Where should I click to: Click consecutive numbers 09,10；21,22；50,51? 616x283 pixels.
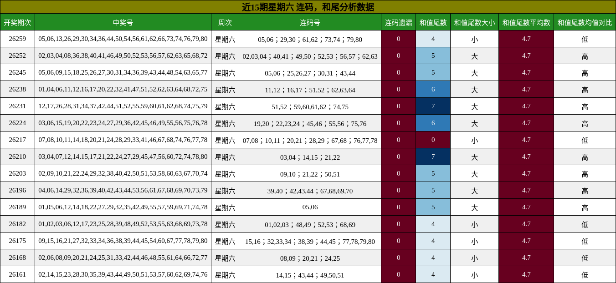(310, 173)
